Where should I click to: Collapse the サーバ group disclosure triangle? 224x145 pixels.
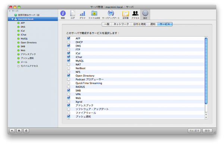click(10, 11)
